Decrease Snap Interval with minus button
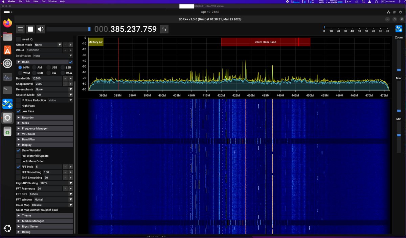 click(x=65, y=84)
